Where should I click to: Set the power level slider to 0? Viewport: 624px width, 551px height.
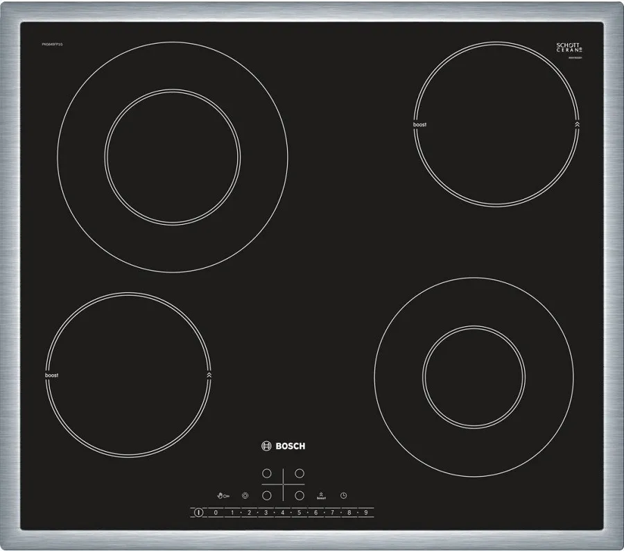[x=216, y=513]
